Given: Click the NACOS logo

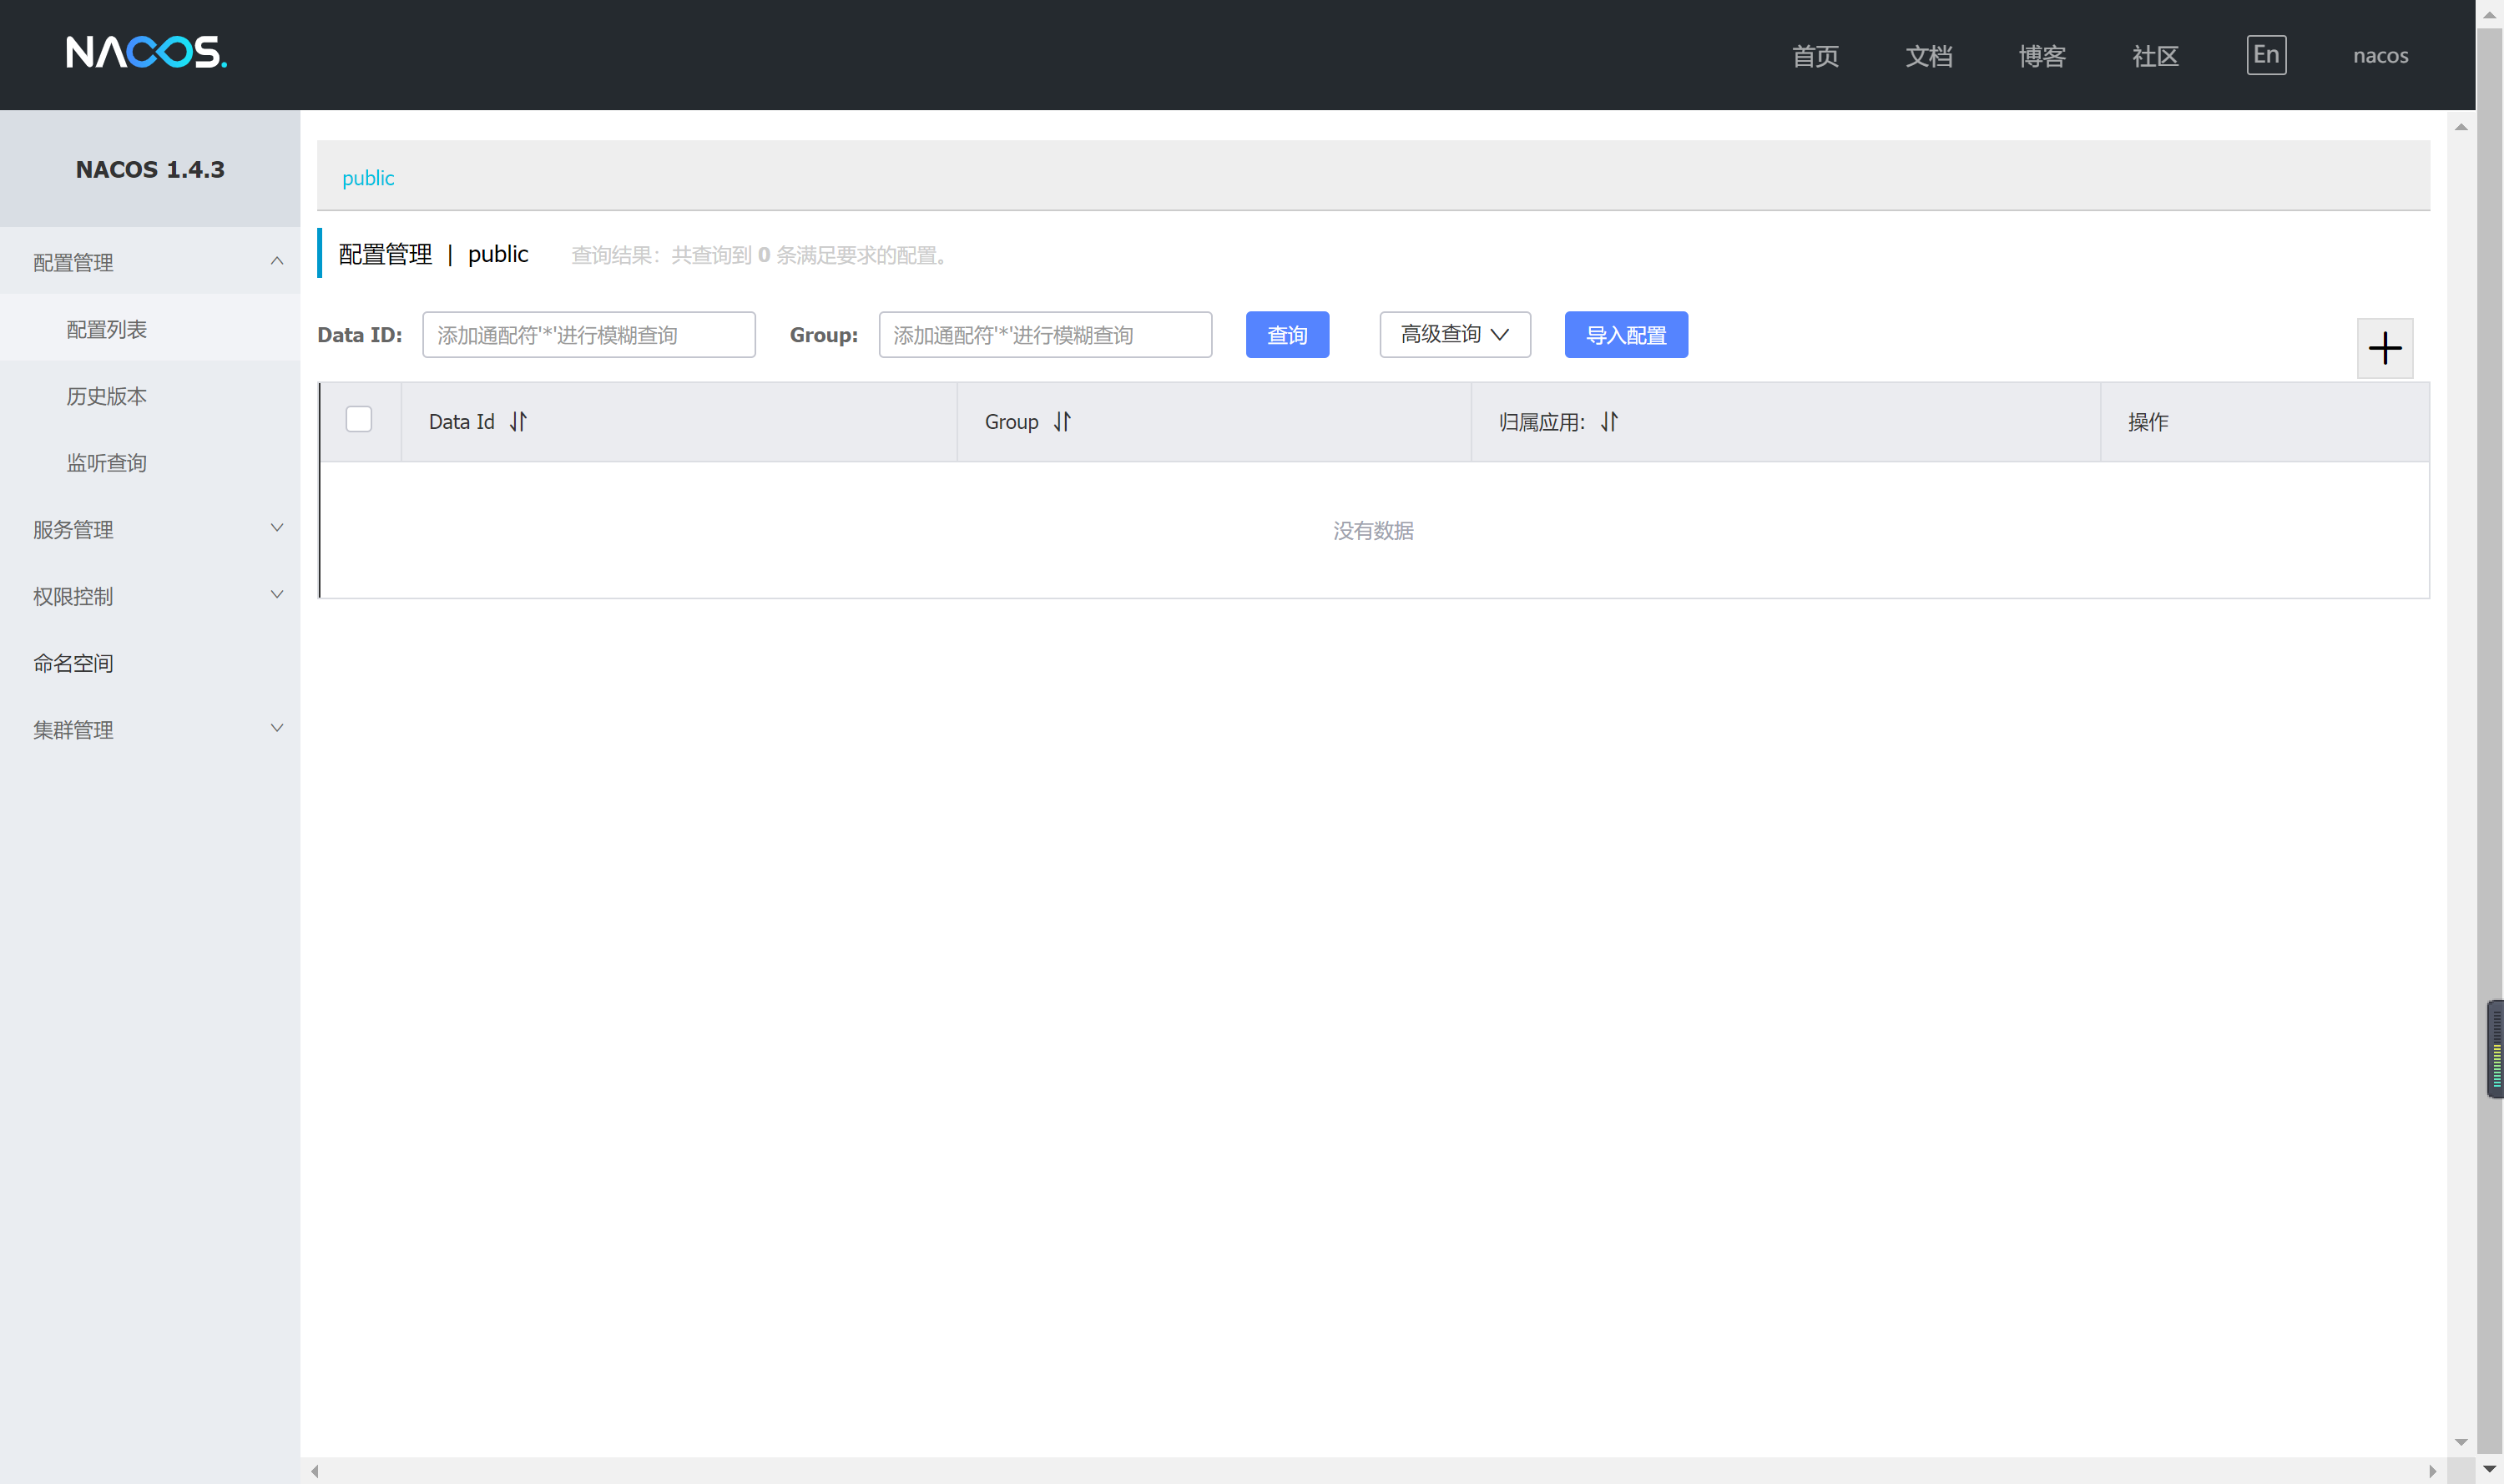Looking at the screenshot, I should [x=146, y=53].
